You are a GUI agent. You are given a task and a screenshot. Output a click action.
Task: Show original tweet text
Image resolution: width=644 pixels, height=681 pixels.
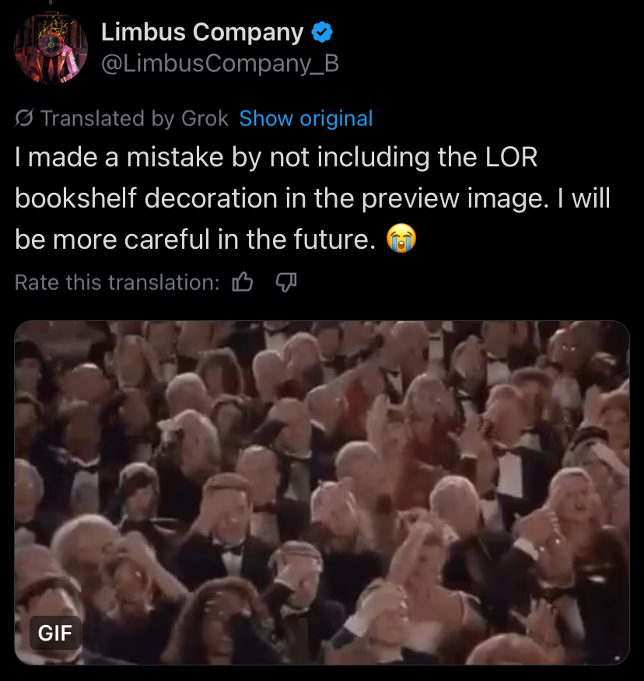[306, 119]
